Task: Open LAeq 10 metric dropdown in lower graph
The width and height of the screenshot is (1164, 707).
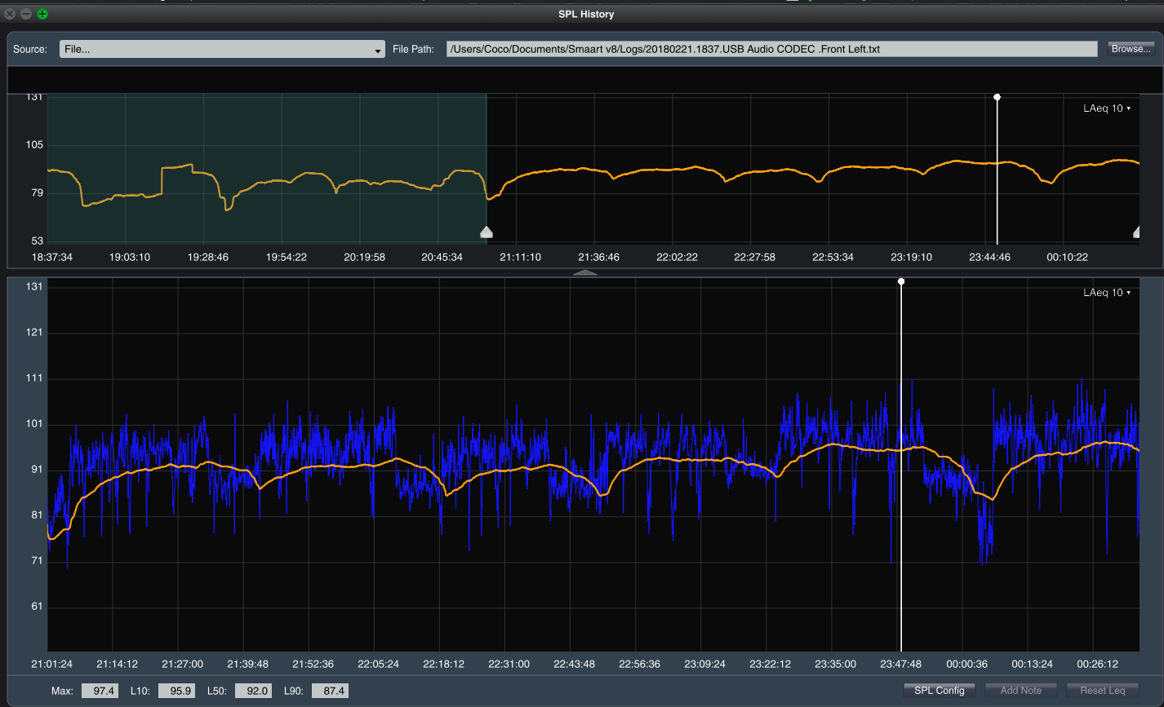Action: click(1107, 293)
